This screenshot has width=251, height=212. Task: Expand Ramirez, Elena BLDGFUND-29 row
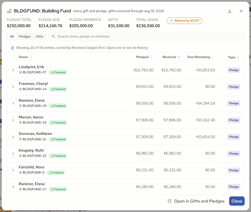13,103
